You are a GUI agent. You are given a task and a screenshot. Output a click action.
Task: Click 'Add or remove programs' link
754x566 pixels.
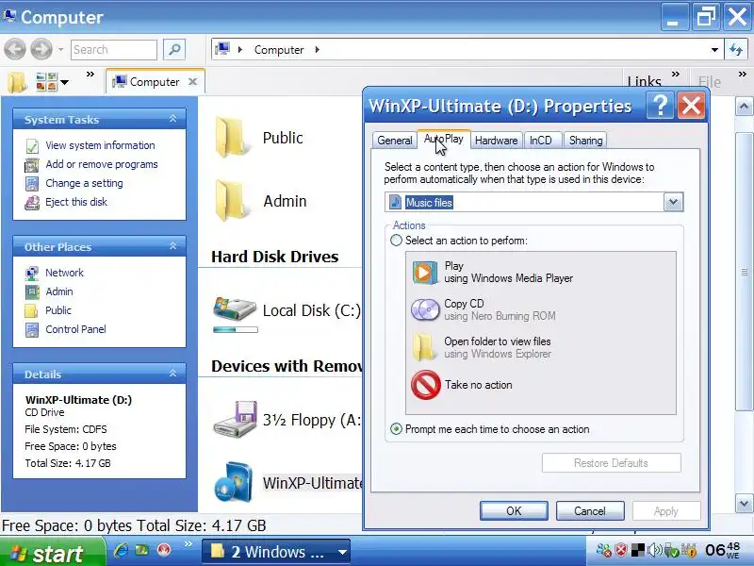pyautogui.click(x=102, y=164)
